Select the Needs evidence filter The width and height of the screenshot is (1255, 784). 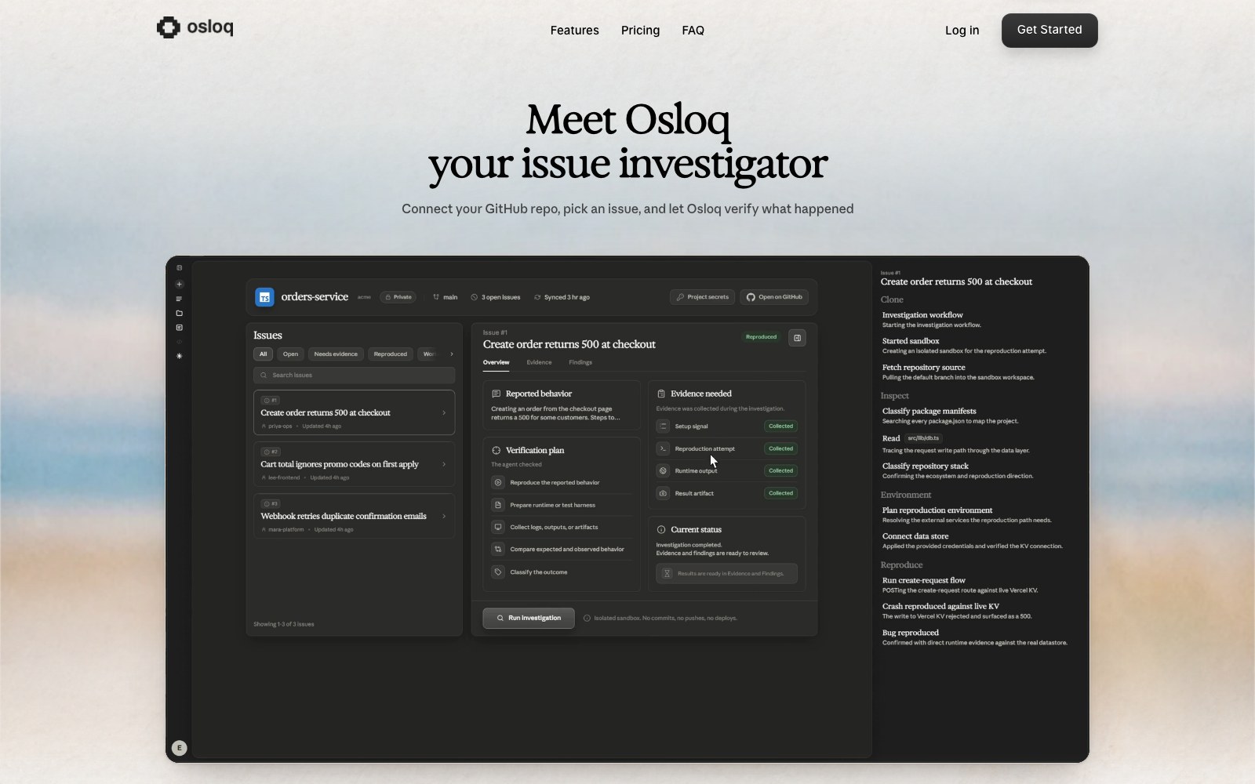336,354
